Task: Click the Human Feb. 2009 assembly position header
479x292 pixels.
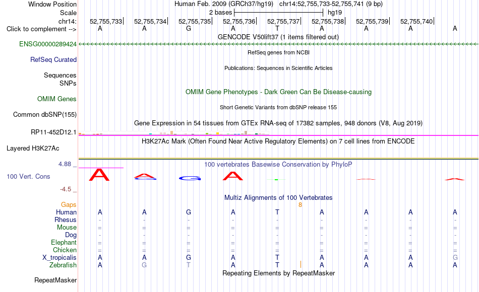Action: point(278,4)
